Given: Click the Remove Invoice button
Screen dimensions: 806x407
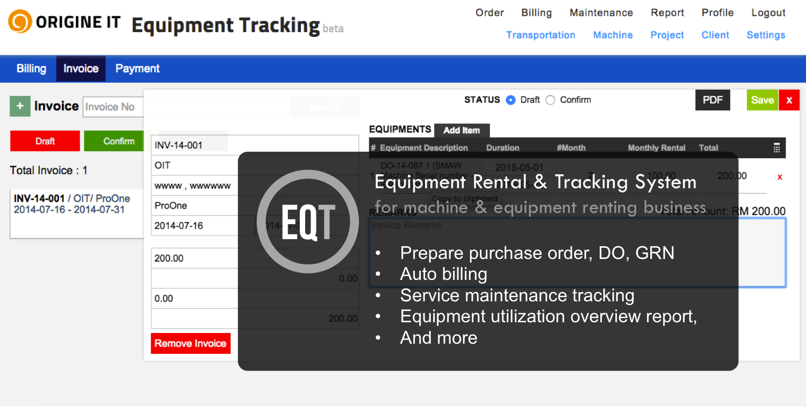Looking at the screenshot, I should 190,343.
